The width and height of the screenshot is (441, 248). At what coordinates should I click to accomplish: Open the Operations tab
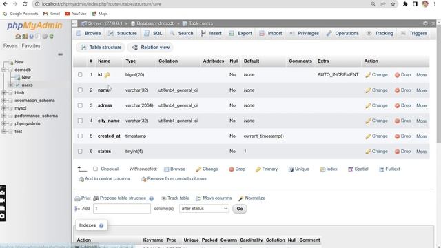342,33
